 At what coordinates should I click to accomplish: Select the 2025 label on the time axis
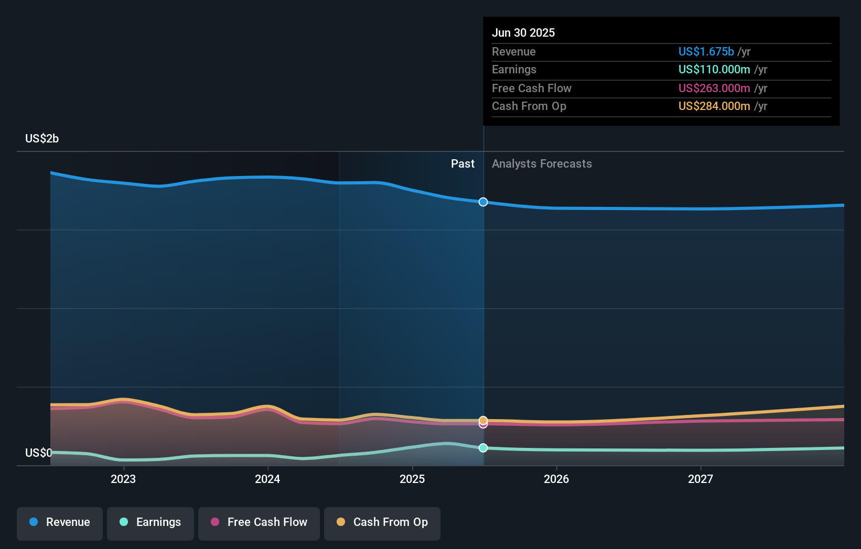[x=412, y=478]
